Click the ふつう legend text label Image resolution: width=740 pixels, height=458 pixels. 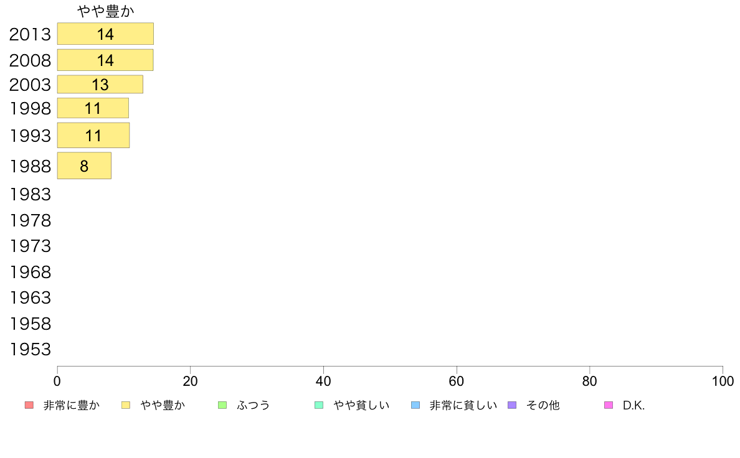tap(254, 405)
